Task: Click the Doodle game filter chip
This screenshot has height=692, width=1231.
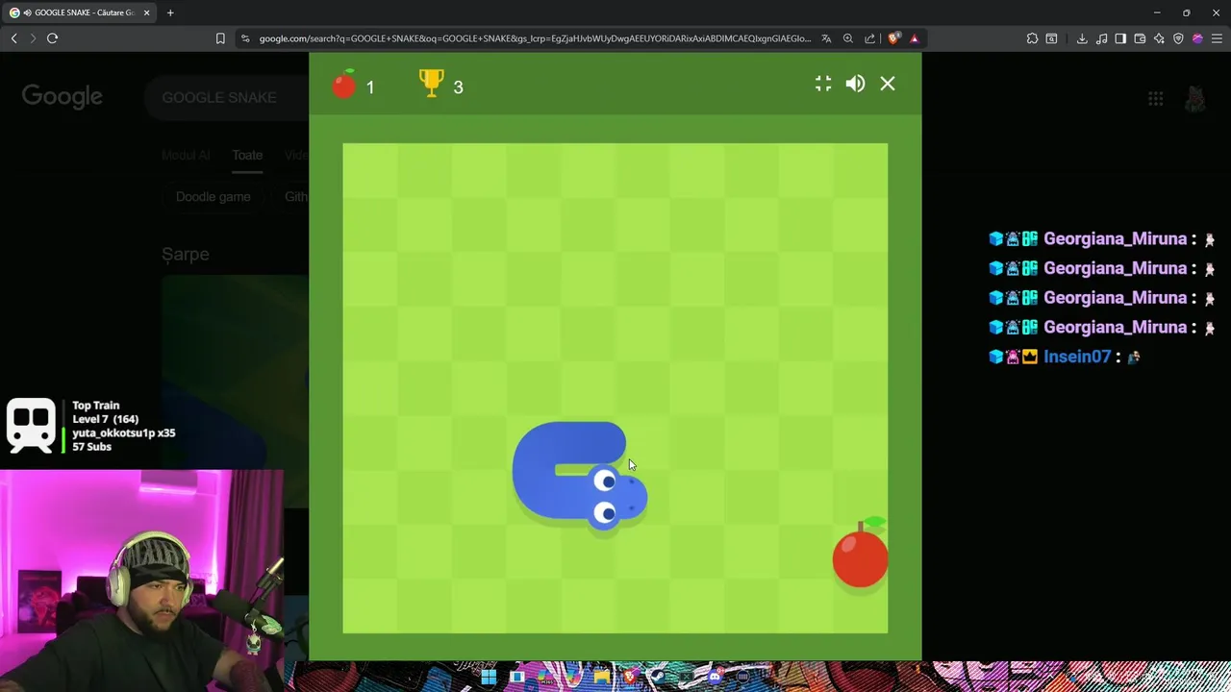Action: tap(214, 196)
